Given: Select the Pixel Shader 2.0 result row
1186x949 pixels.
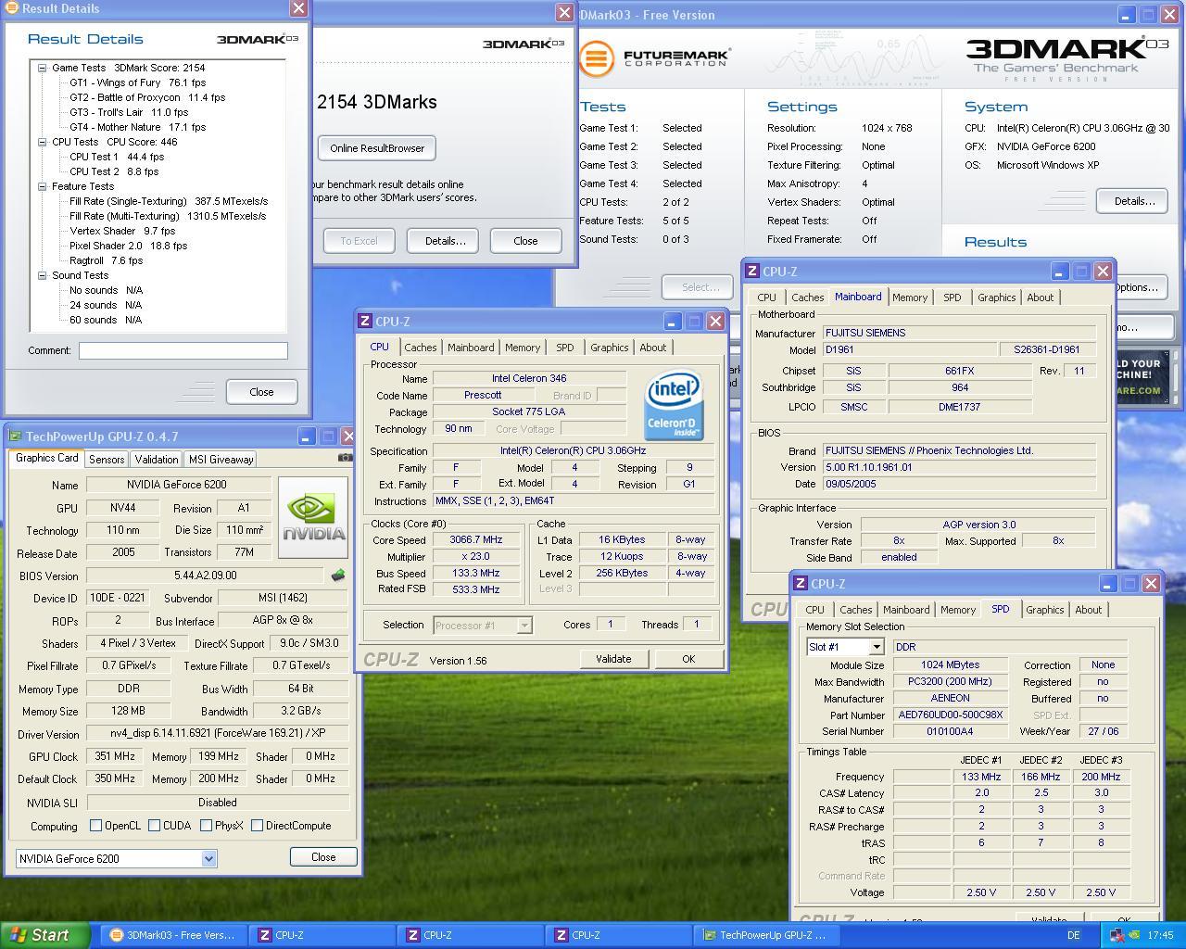Looking at the screenshot, I should click(x=129, y=246).
